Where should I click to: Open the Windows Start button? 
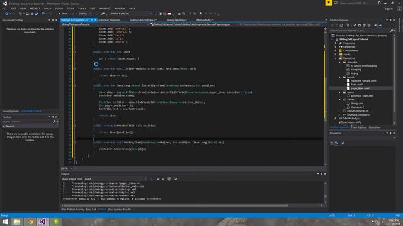pos(5,222)
